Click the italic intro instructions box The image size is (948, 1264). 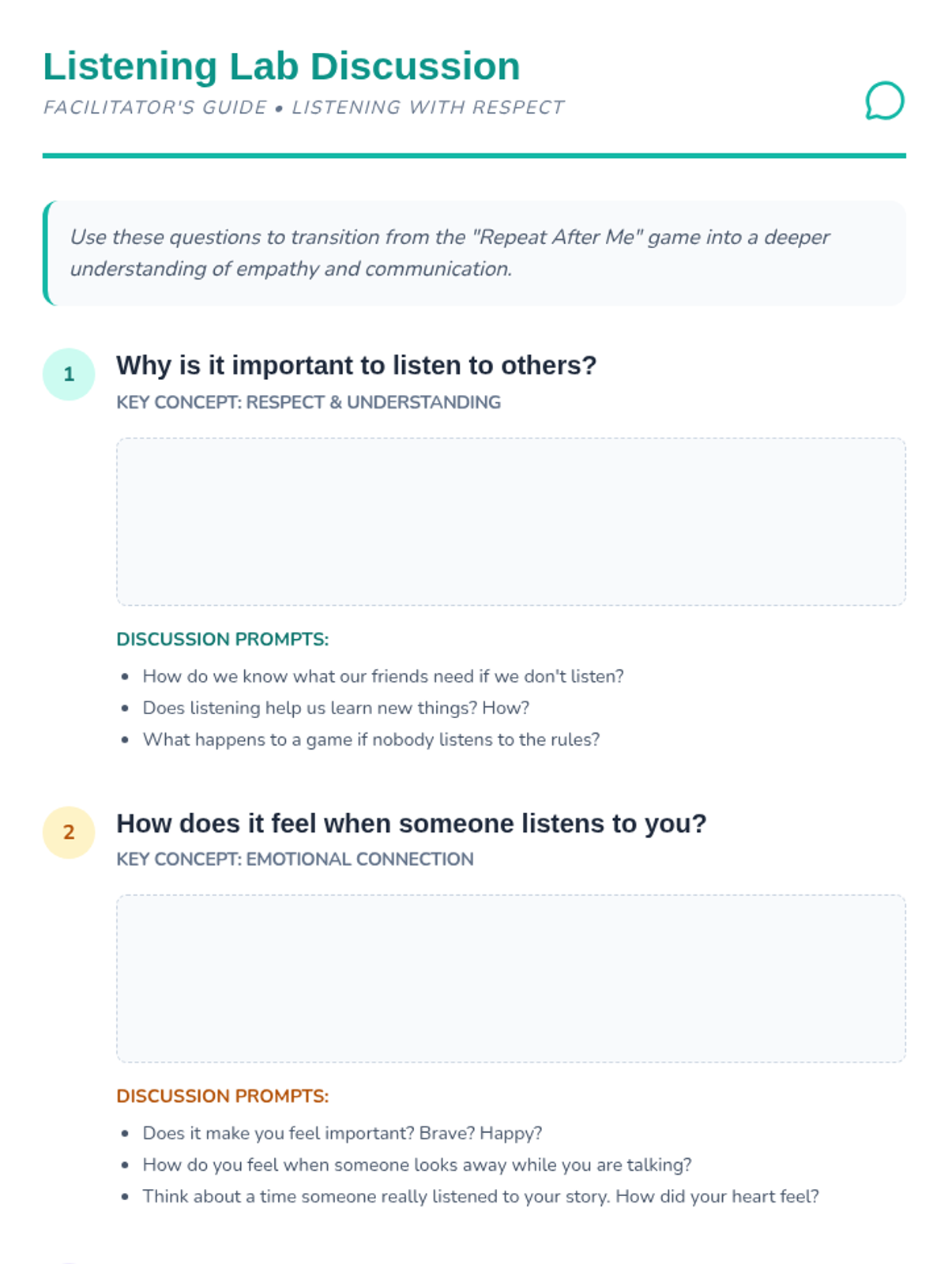point(474,253)
